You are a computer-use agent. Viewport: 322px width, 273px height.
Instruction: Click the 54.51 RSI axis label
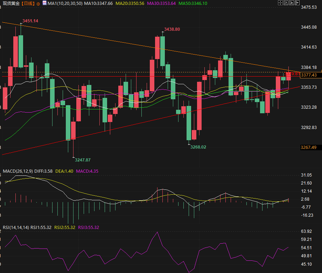[x=306, y=248]
